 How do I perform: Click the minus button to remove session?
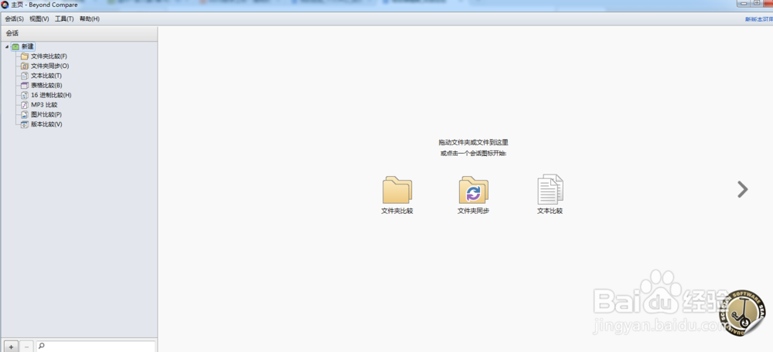pyautogui.click(x=26, y=347)
